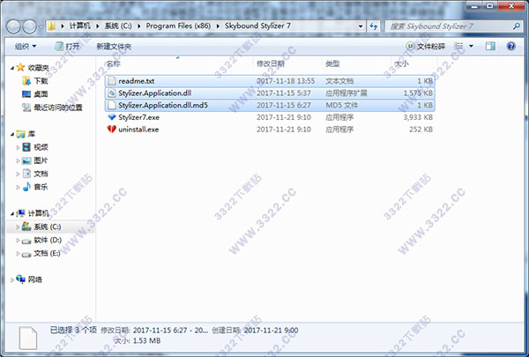The width and height of the screenshot is (529, 357).
Task: Collapse the 库 libraries group
Action: coord(12,135)
